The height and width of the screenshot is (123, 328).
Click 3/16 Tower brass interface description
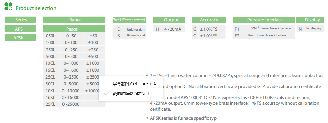(271, 28)
